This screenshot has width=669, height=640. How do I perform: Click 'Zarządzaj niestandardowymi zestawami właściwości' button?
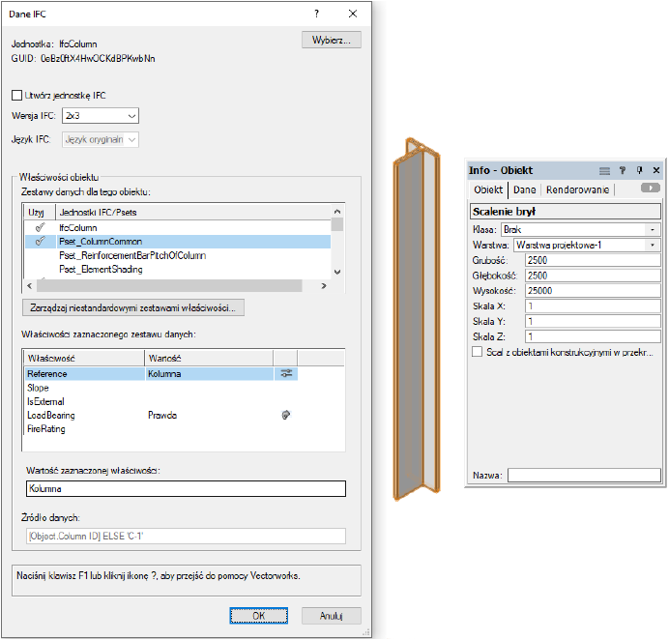tap(133, 307)
